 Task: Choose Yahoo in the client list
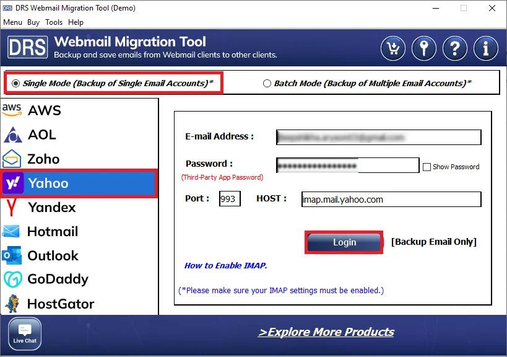pyautogui.click(x=79, y=183)
